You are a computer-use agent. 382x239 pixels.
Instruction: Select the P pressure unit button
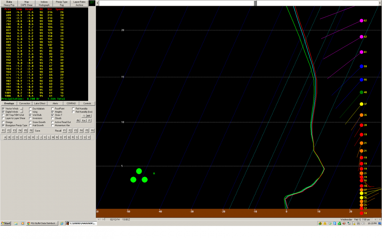89,121
